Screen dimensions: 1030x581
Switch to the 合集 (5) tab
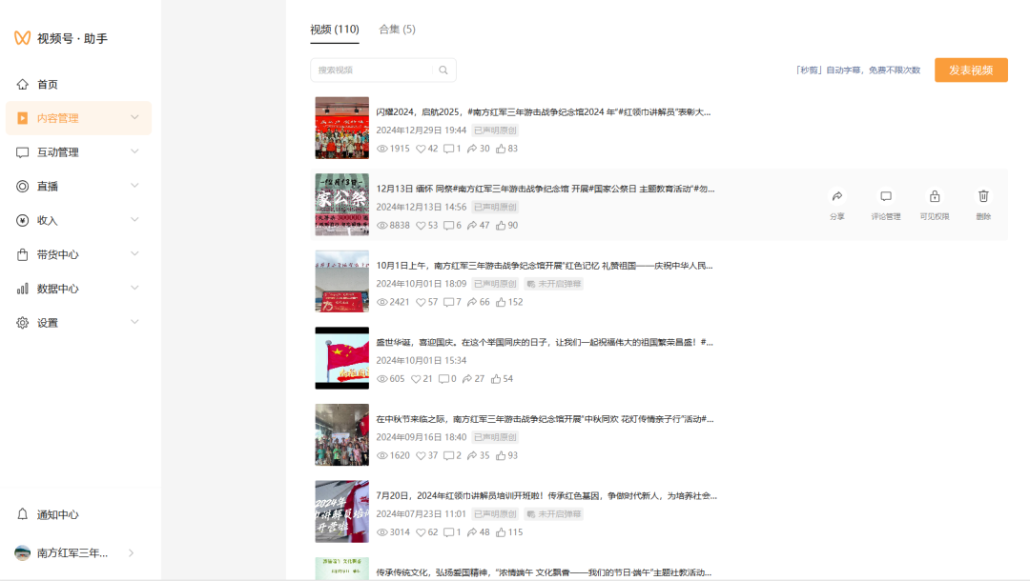397,29
